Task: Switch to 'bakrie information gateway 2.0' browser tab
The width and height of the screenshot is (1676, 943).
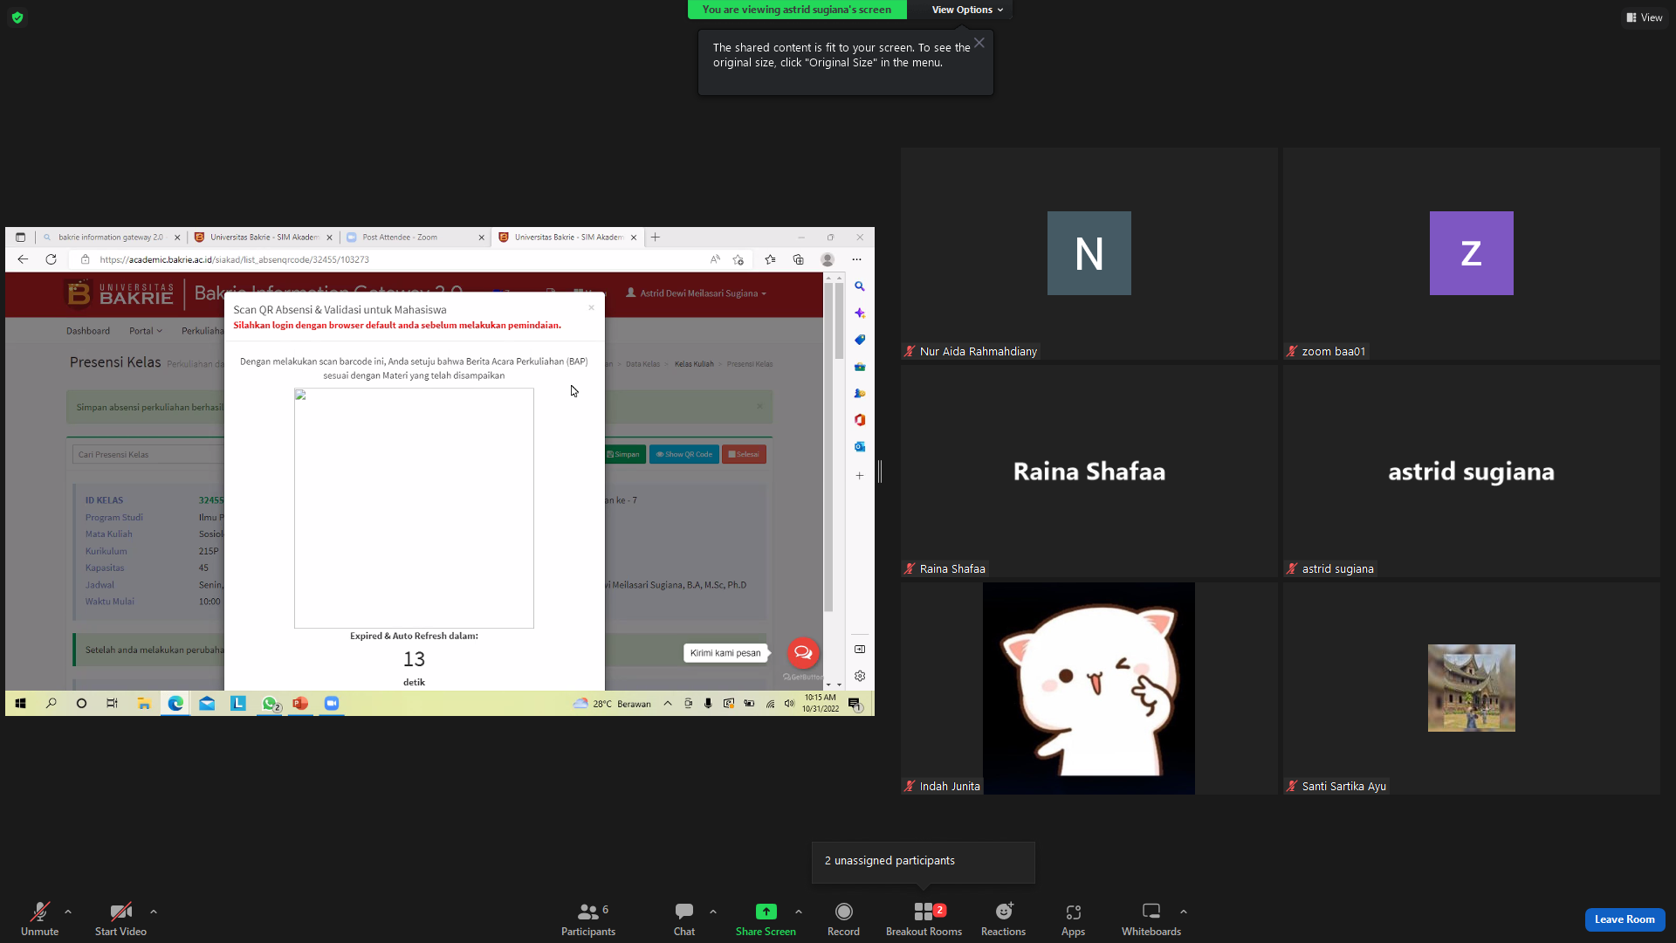Action: [x=111, y=237]
